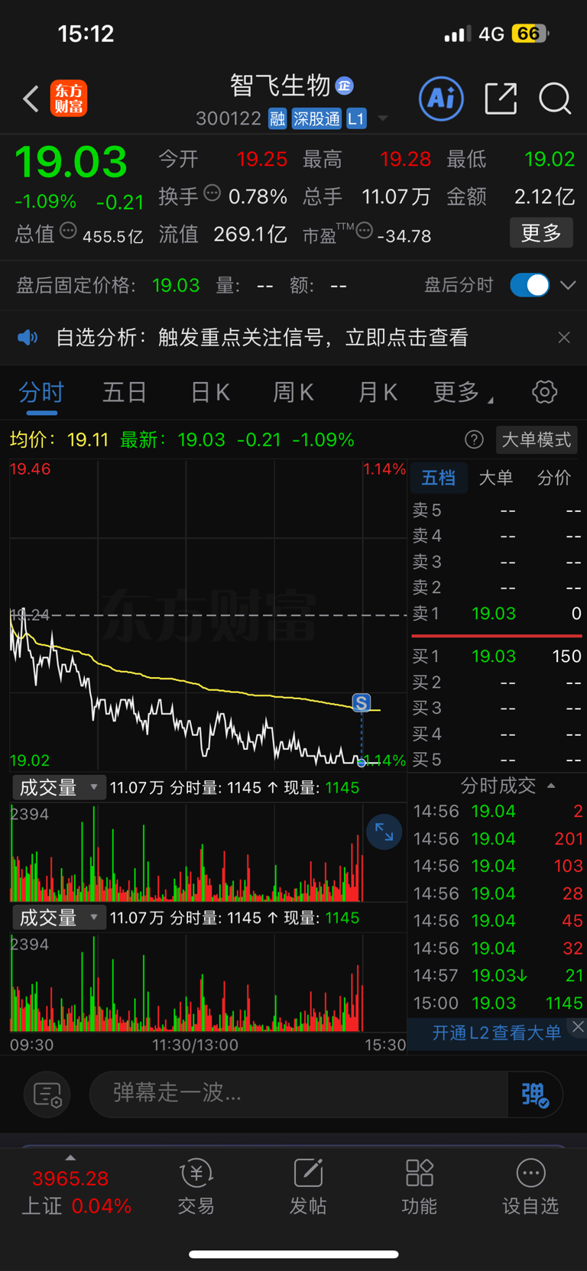Switch to the 日K tab

210,392
